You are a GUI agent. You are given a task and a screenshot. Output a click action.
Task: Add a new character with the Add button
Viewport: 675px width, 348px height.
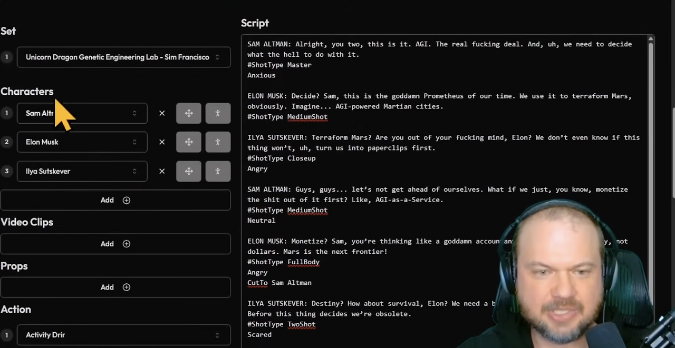115,200
